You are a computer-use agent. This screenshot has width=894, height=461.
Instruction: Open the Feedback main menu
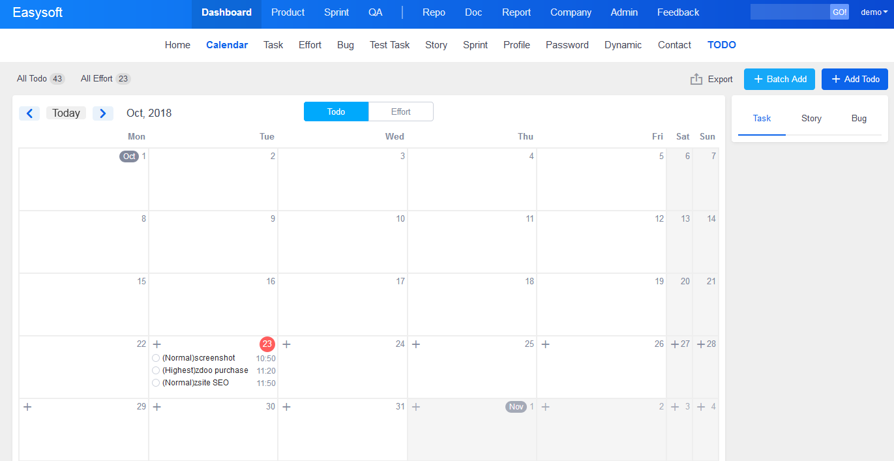click(678, 12)
